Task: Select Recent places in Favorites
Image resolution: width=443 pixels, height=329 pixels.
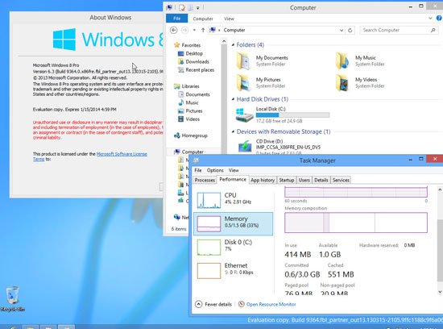Action: coord(196,69)
